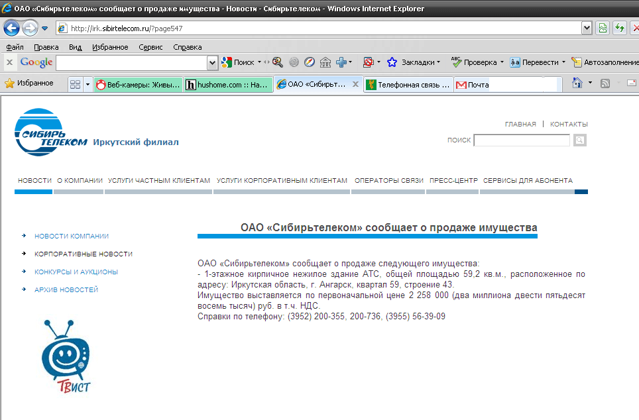Expand the Google search box dropdown
The image size is (639, 420).
pos(212,63)
